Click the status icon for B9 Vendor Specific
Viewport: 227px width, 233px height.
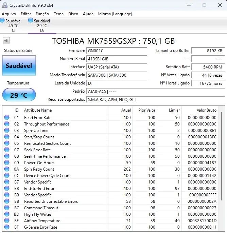pos(7,195)
